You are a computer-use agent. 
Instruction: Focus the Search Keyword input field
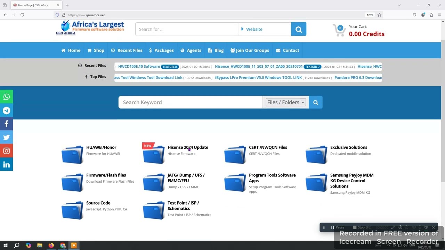pos(191,102)
